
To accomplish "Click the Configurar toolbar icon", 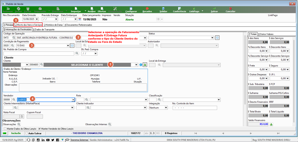I will (x=131, y=8).
